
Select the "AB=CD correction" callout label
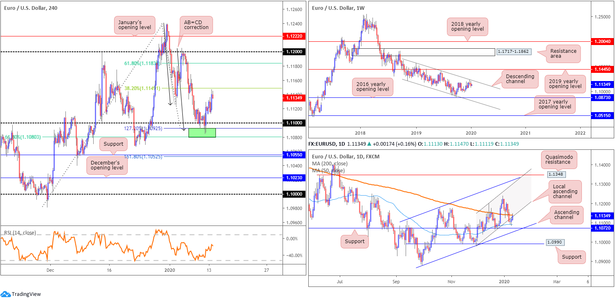[x=196, y=25]
